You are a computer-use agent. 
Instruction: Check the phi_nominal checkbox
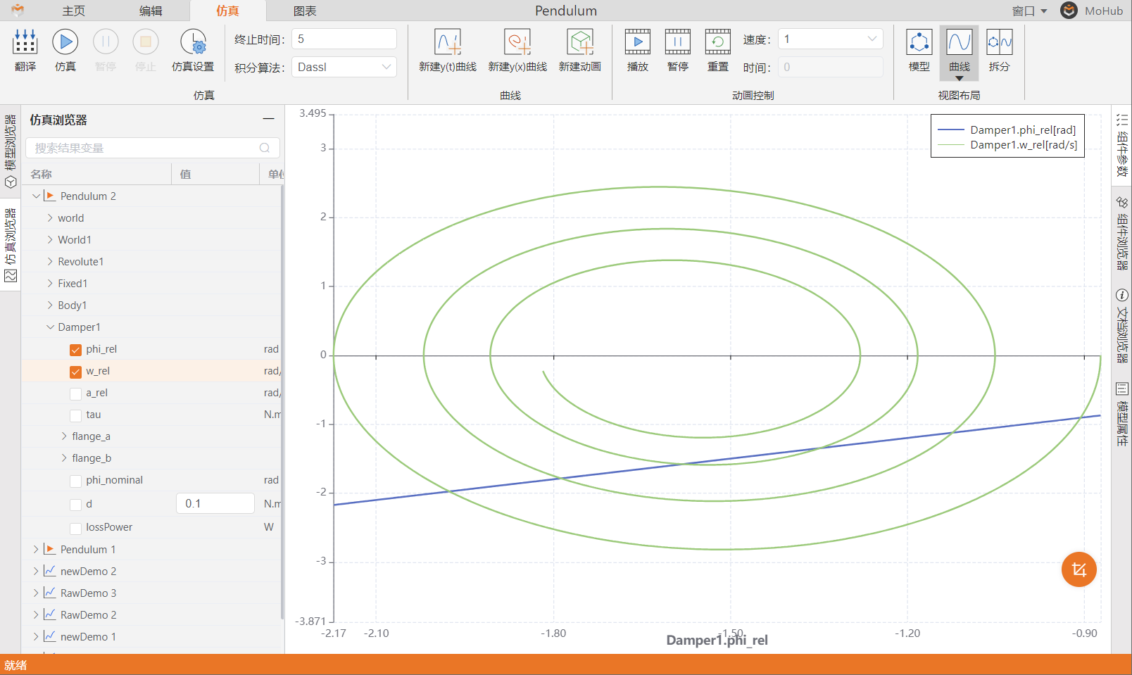pyautogui.click(x=75, y=480)
